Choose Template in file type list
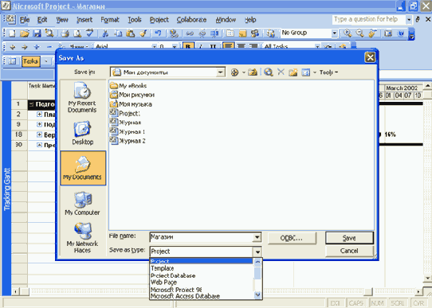The width and height of the screenshot is (432, 308). (x=202, y=268)
